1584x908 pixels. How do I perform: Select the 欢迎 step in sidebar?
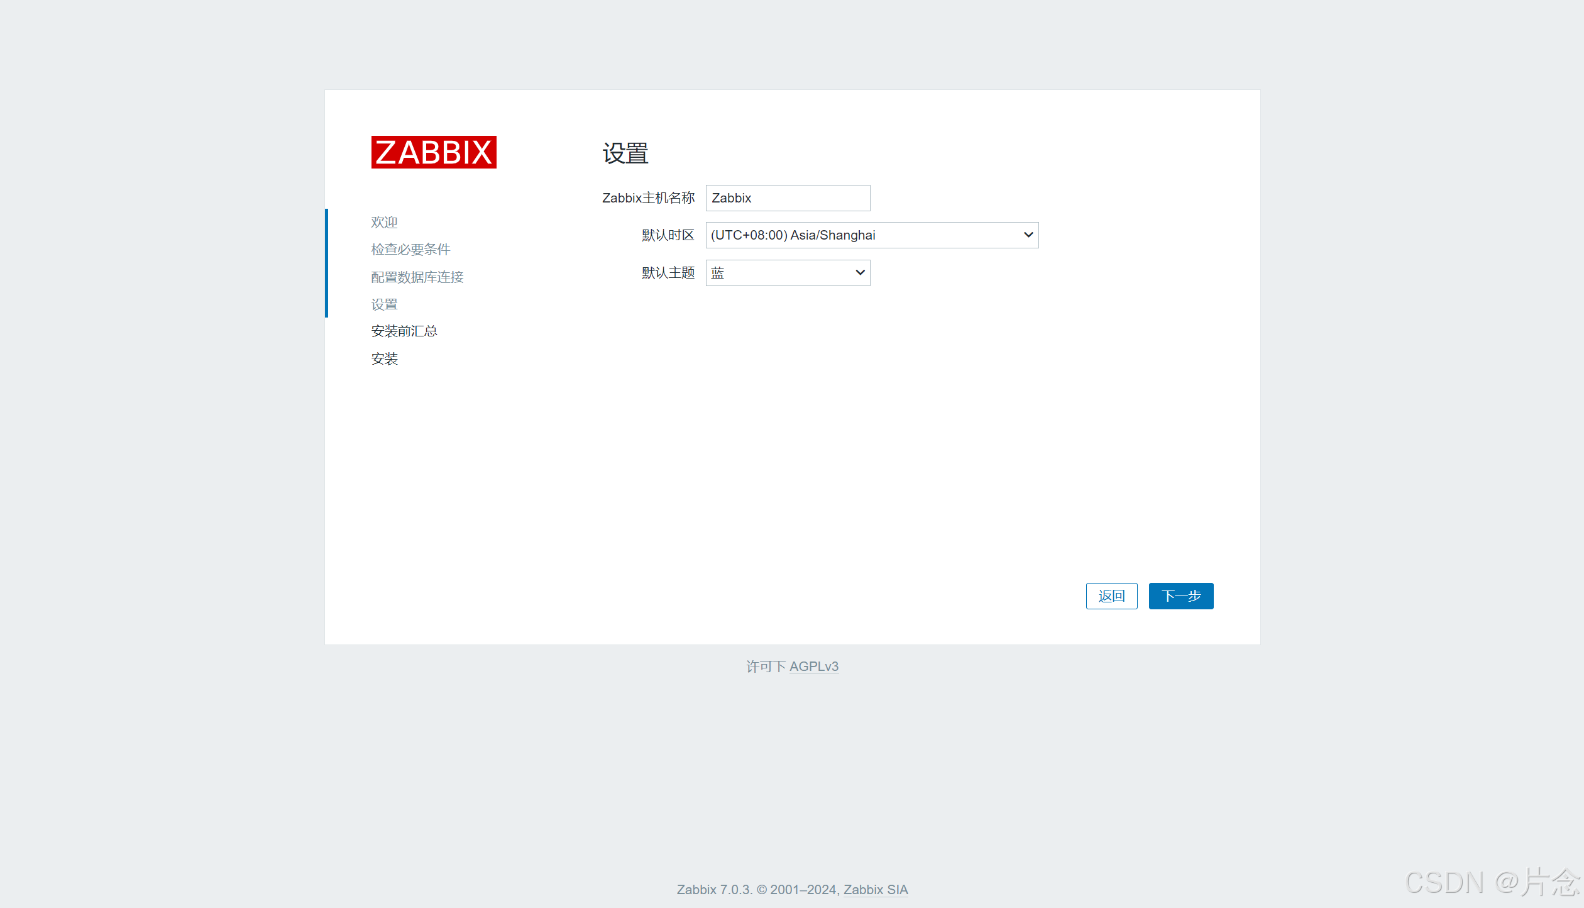coord(384,222)
